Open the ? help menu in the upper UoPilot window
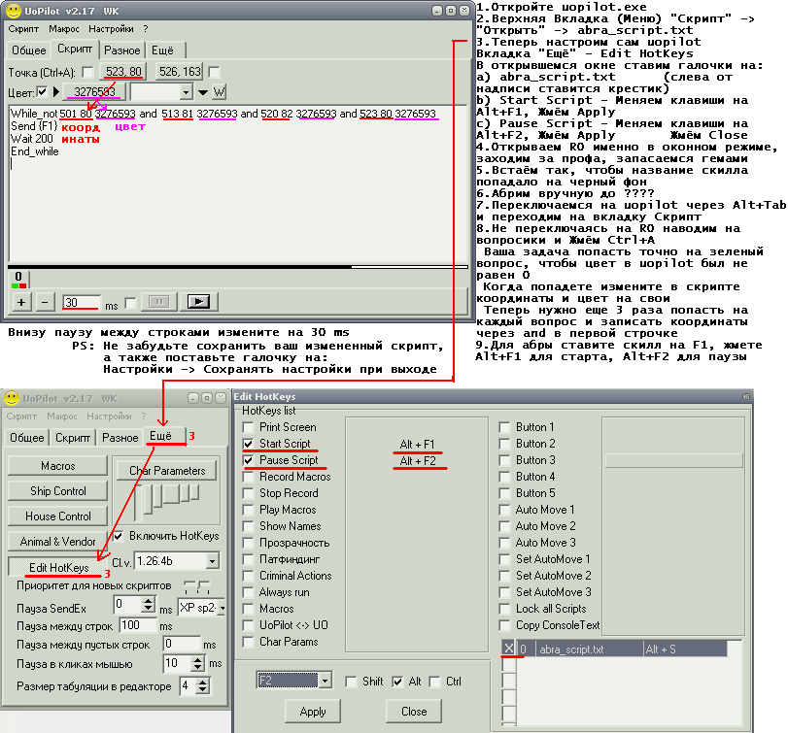Image resolution: width=788 pixels, height=733 pixels. coord(146,29)
